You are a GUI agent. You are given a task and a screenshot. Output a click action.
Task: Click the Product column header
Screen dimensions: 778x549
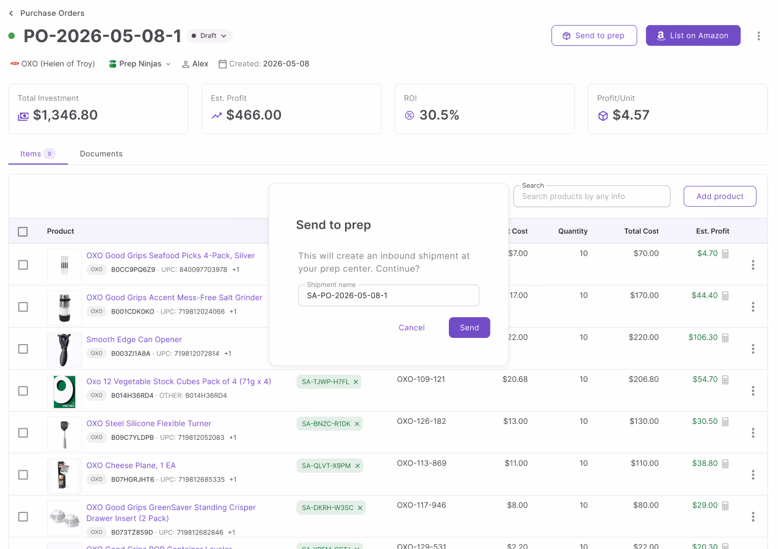(60, 231)
